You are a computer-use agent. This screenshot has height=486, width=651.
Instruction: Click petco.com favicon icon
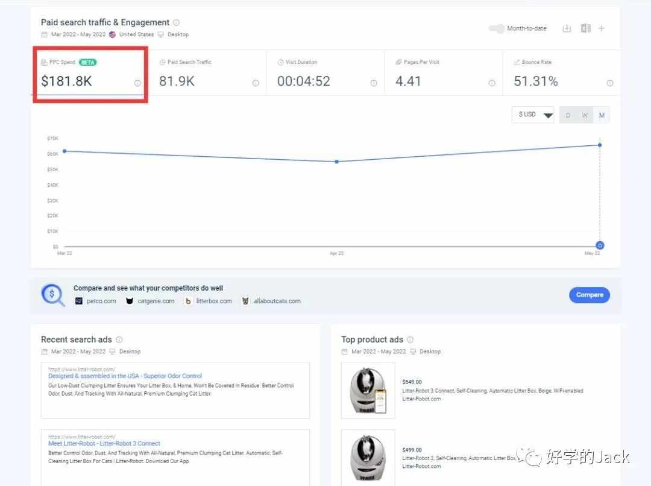click(79, 301)
